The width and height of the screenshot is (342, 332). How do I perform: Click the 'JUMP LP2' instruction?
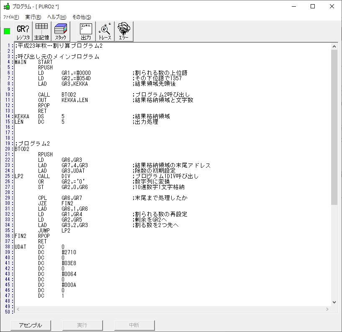(x=54, y=231)
